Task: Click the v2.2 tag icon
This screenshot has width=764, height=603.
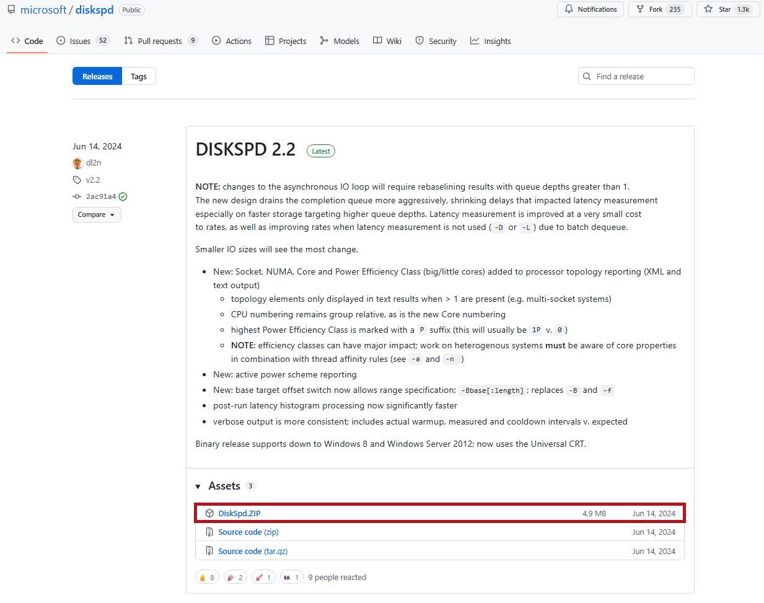Action: tap(77, 180)
